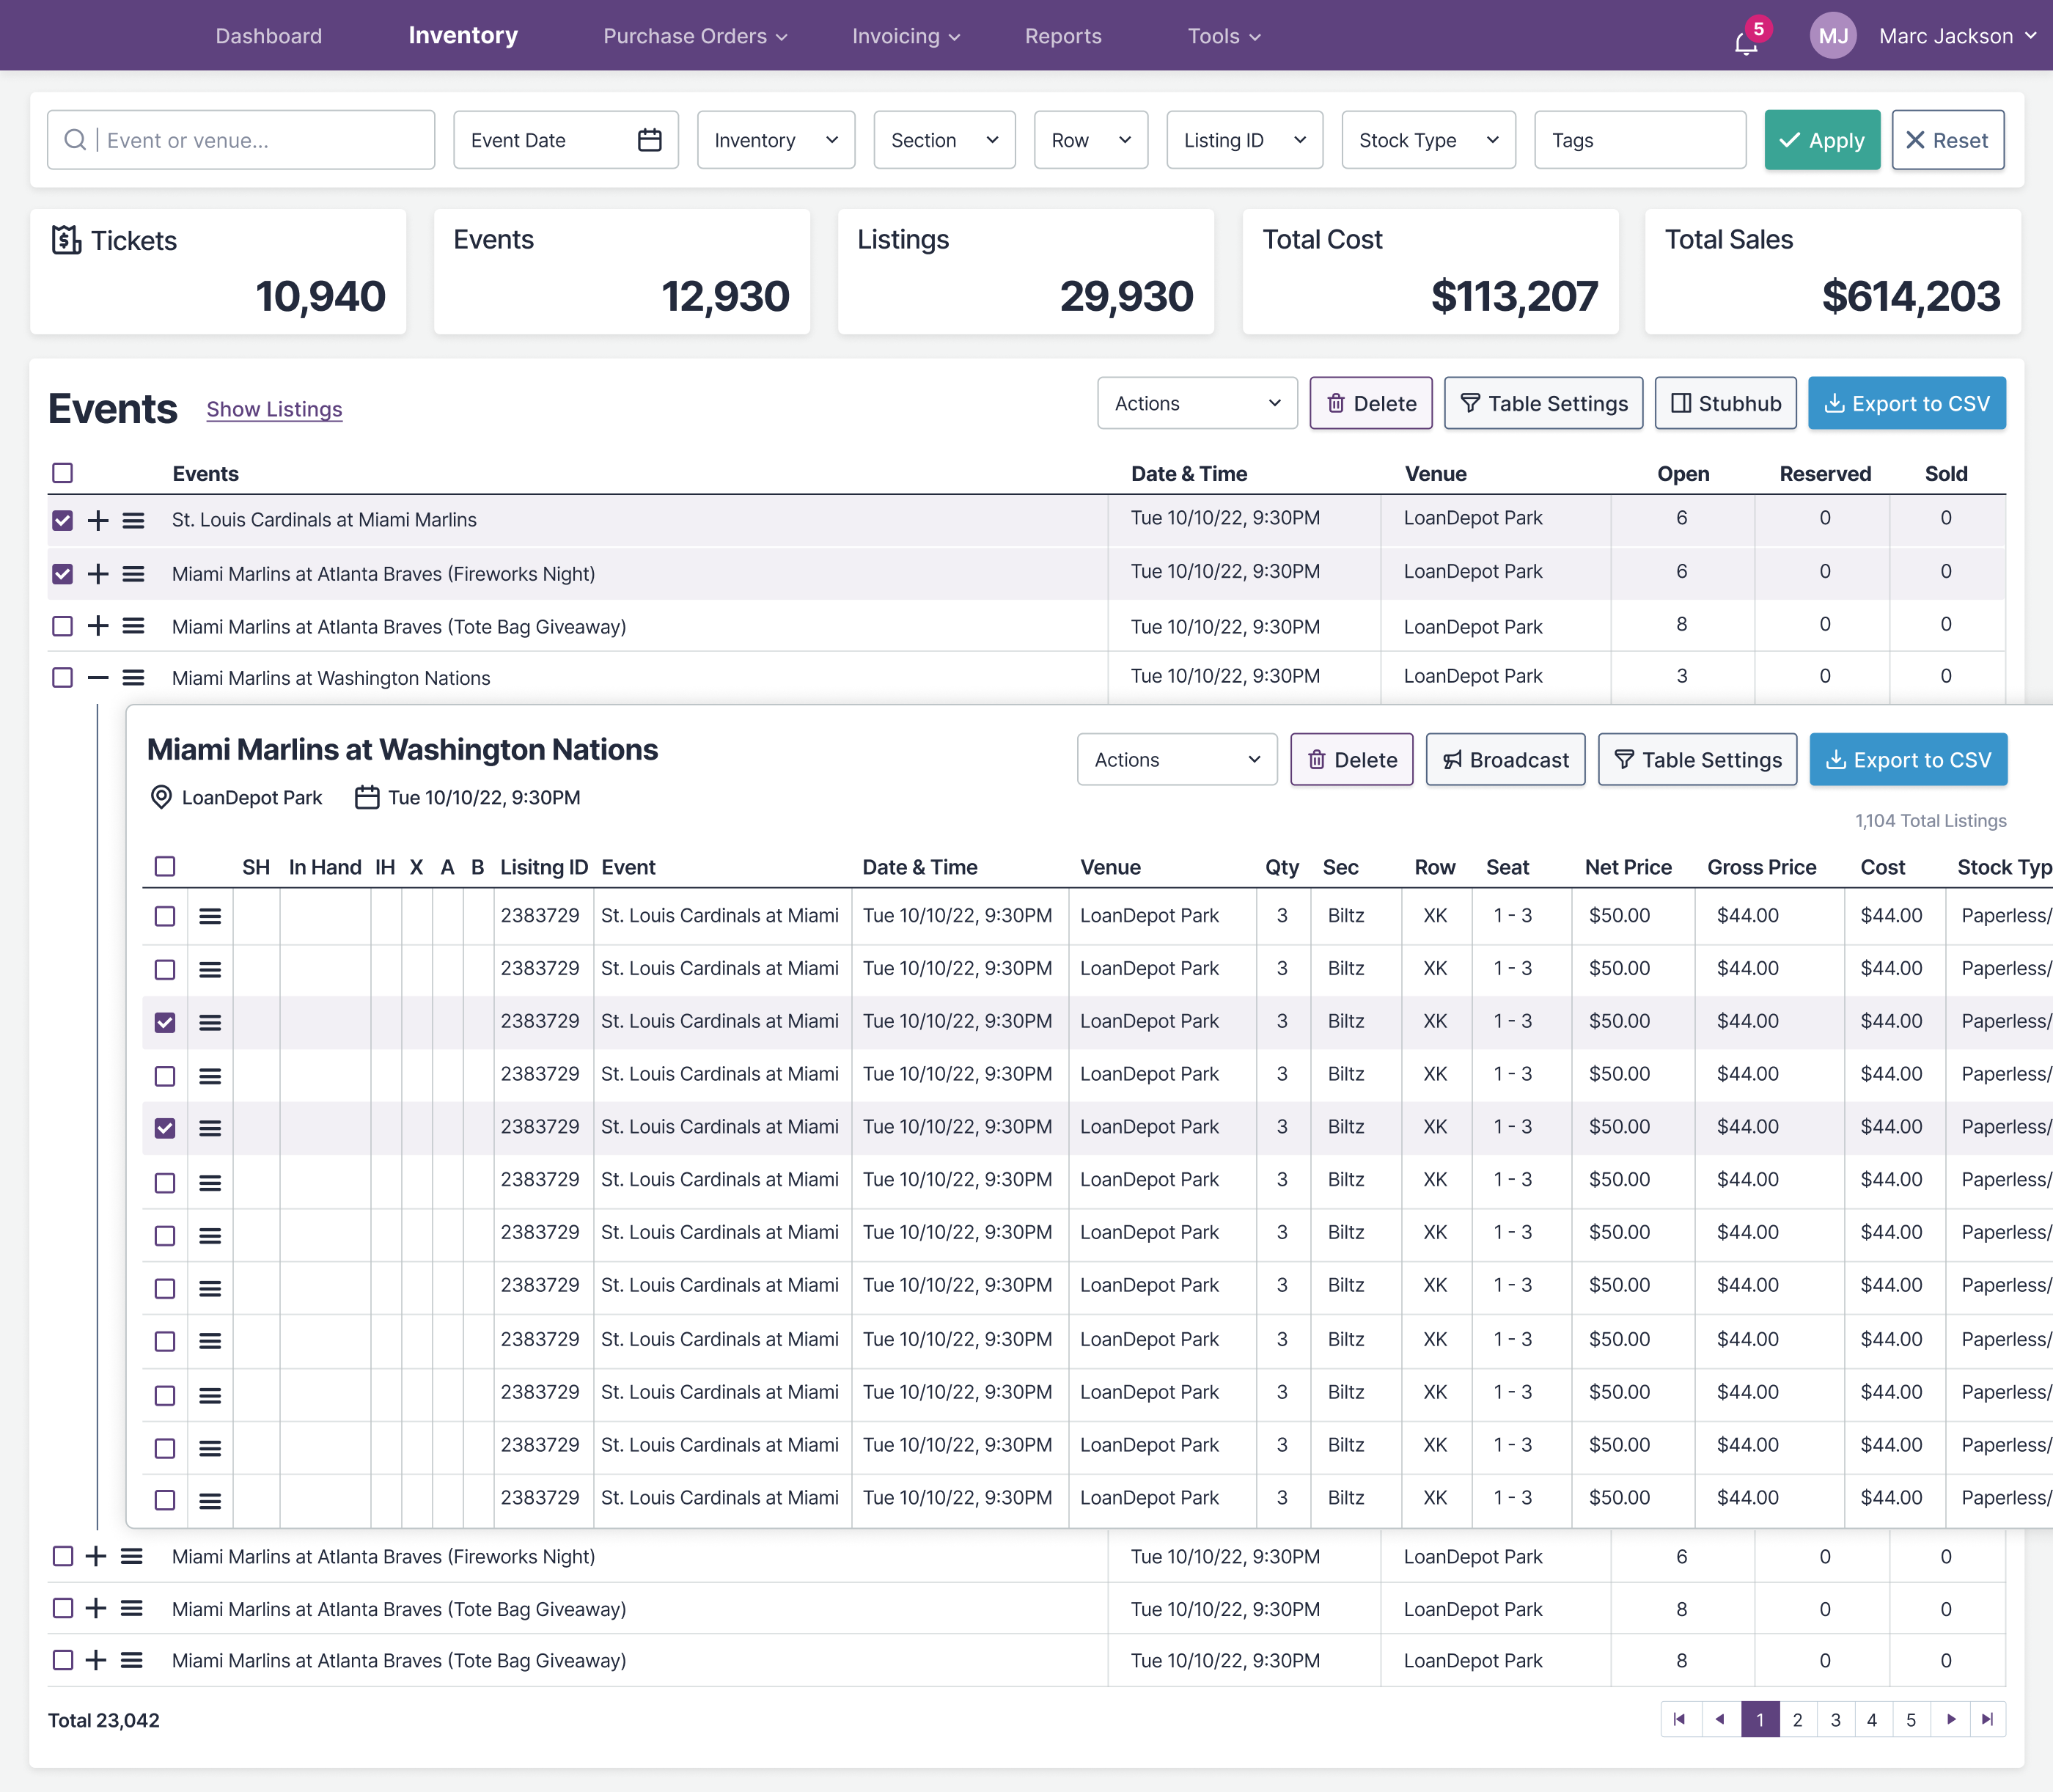Go to the next page using the arrow
The width and height of the screenshot is (2053, 1792).
pos(1950,1719)
